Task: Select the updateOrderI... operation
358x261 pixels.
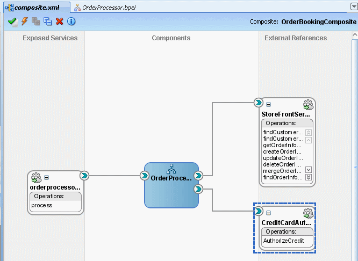Action: pyautogui.click(x=283, y=158)
